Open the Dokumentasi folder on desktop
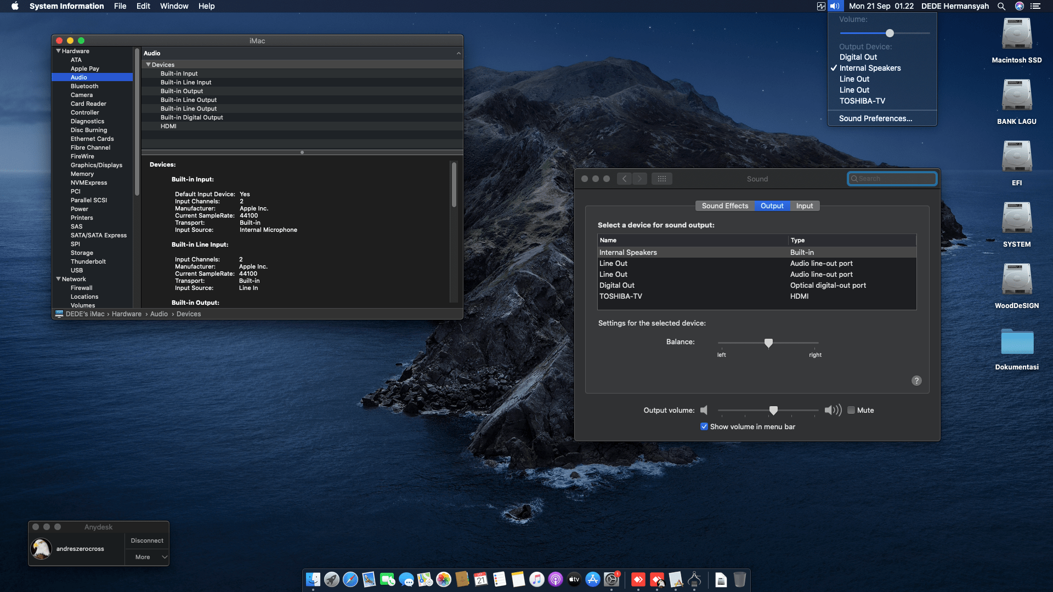Viewport: 1053px width, 592px height. coord(1016,343)
